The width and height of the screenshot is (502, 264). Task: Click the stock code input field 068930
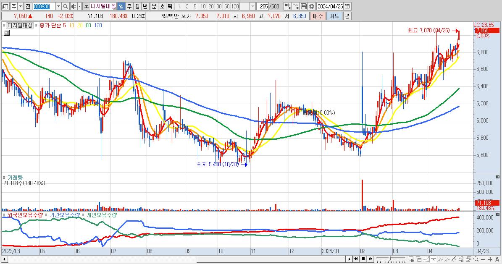[x=44, y=6]
